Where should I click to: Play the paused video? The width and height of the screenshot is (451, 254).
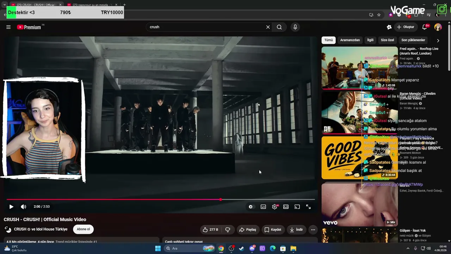[x=11, y=207]
